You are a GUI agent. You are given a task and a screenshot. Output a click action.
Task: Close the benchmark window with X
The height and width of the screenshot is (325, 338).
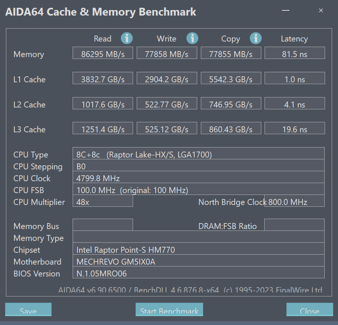321,11
